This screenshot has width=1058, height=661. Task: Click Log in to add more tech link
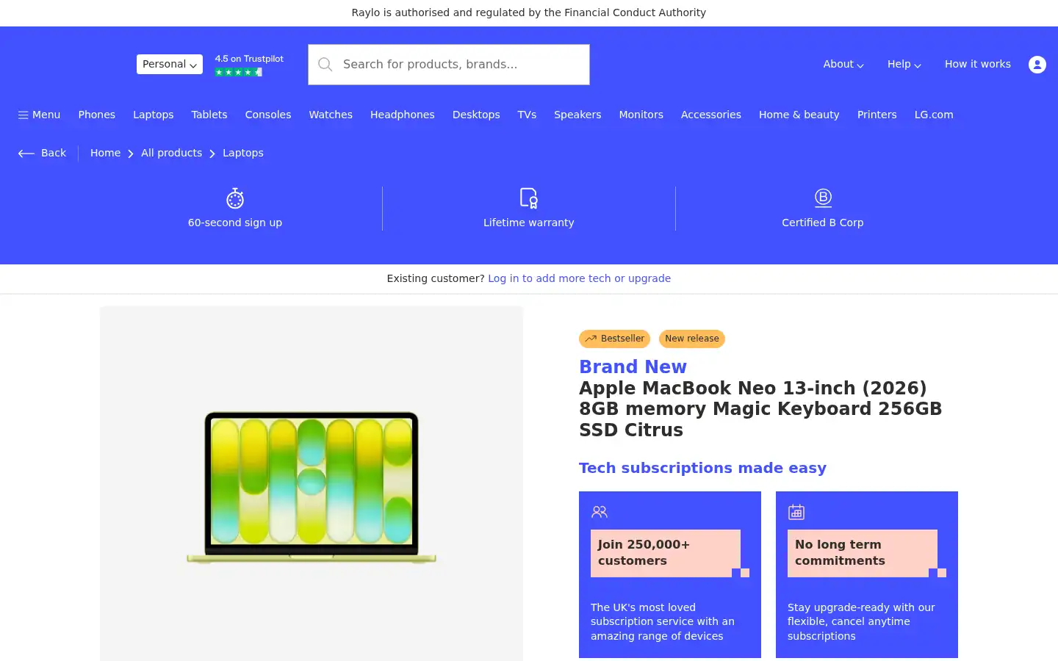pyautogui.click(x=580, y=278)
